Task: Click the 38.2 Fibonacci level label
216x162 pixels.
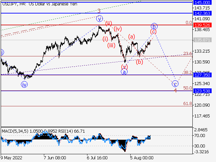Action: (x=188, y=72)
